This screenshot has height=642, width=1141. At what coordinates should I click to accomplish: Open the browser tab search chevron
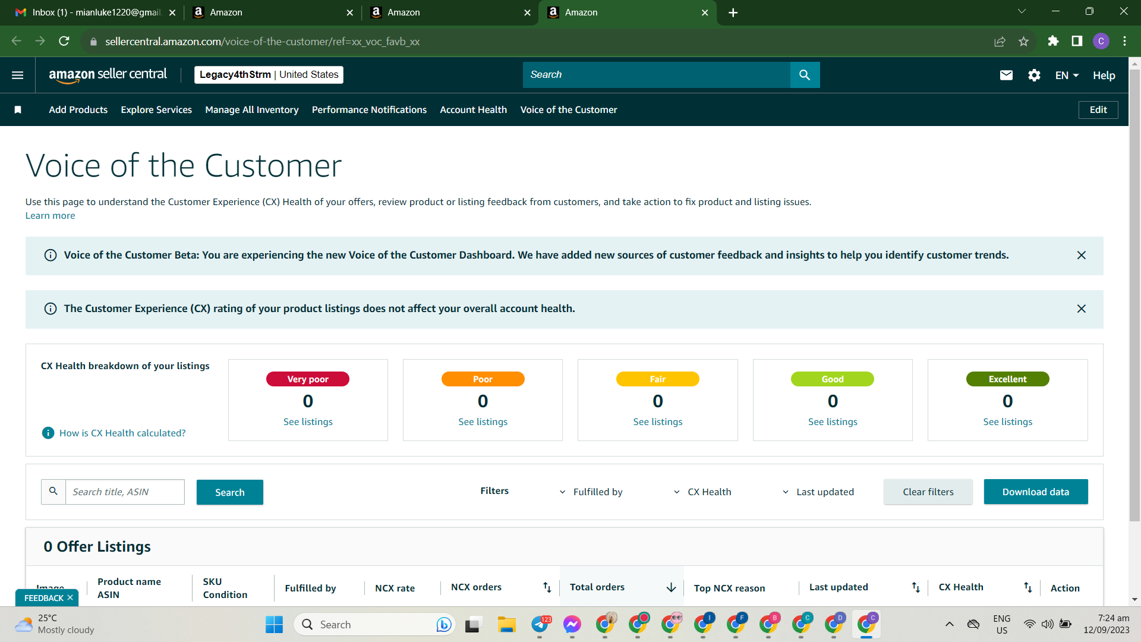coord(1022,12)
